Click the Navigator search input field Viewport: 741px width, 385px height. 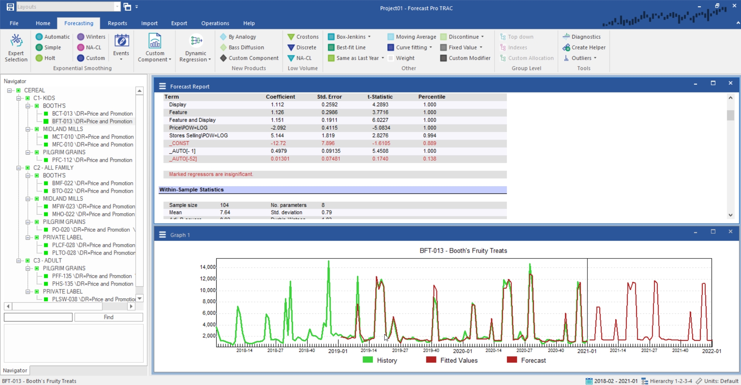[x=38, y=317]
